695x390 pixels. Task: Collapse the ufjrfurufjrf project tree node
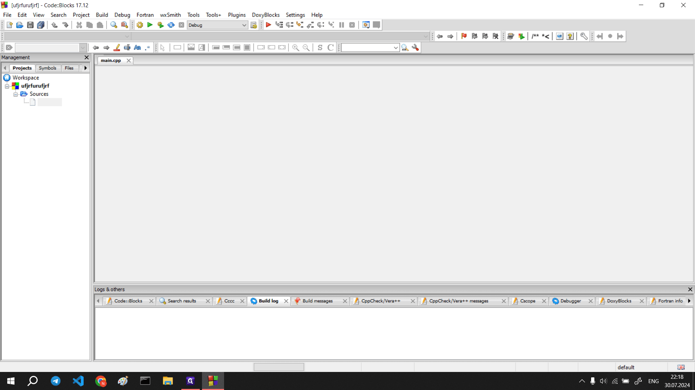(x=7, y=86)
